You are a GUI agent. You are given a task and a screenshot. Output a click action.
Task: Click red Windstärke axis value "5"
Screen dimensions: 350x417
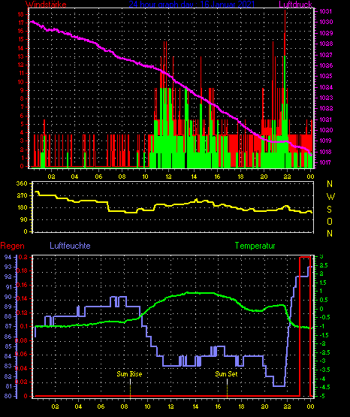[x=22, y=124]
